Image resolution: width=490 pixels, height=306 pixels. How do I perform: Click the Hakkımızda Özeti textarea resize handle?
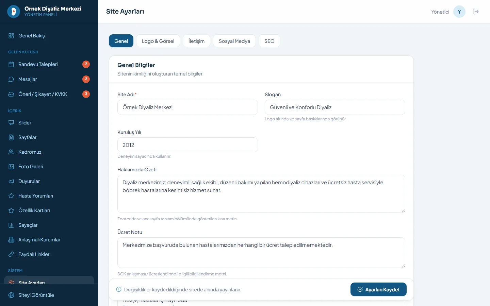tap(403, 211)
